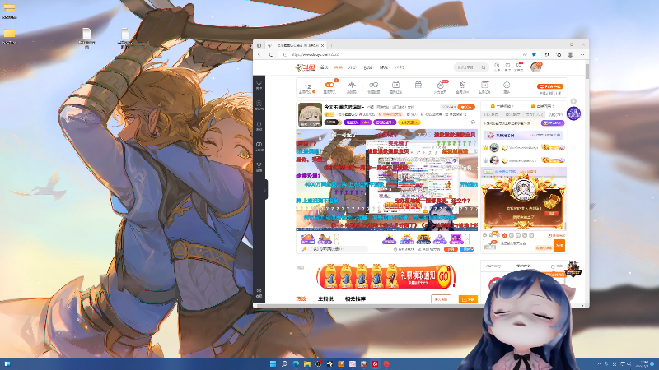Go back using the browser back arrow
Screen dimensions: 659x370
(x=259, y=54)
